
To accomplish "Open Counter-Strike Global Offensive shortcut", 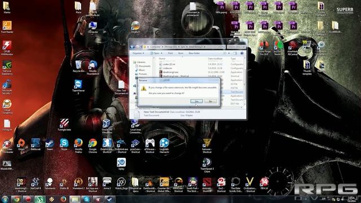I will tap(164, 184).
